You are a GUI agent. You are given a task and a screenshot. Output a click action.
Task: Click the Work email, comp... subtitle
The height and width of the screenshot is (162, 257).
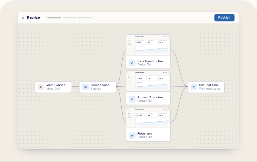(x=210, y=89)
